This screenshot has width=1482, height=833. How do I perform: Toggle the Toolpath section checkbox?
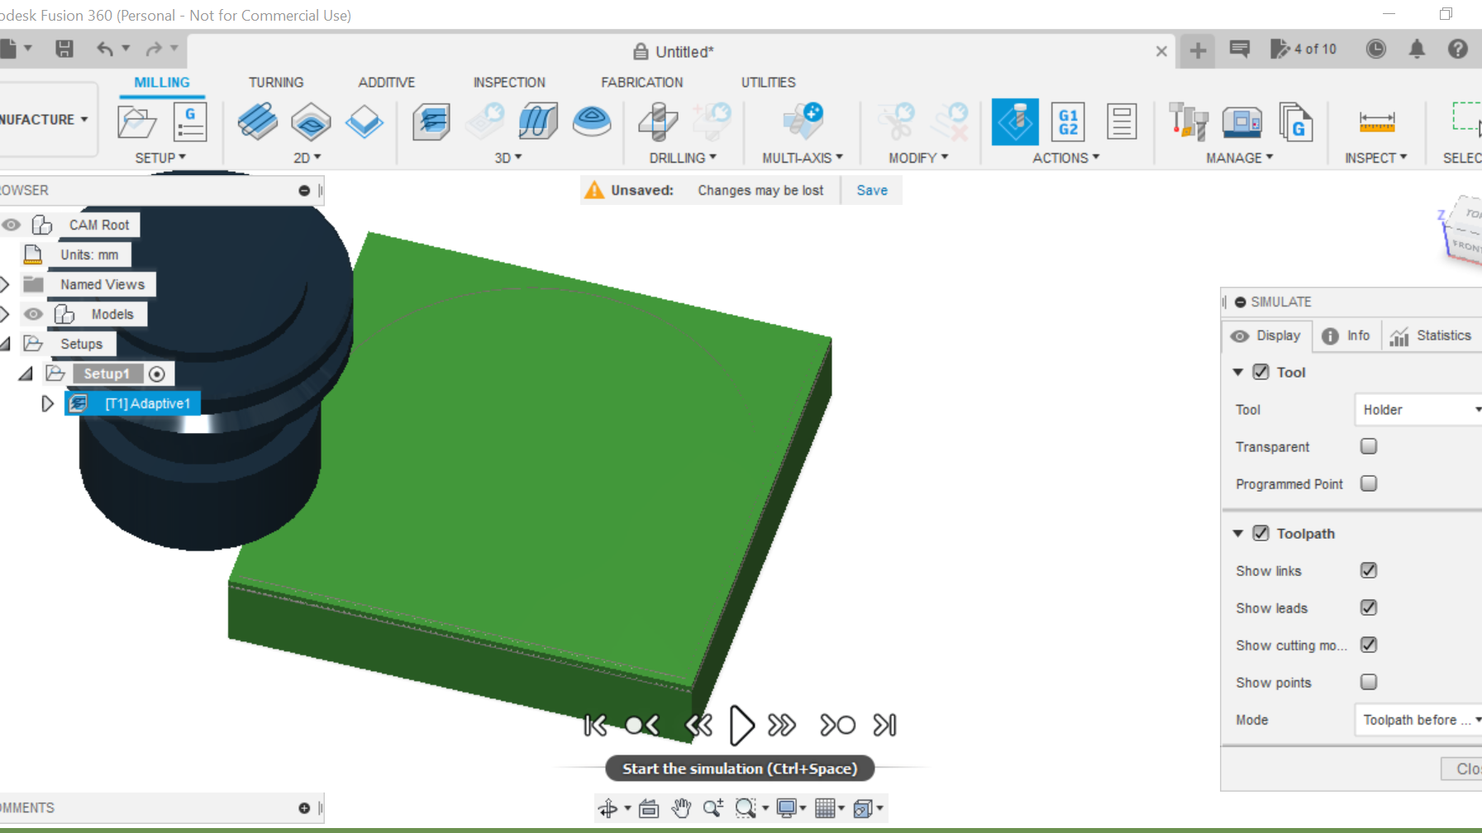coord(1260,533)
